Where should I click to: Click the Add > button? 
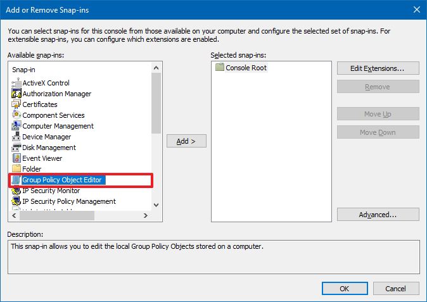(186, 141)
